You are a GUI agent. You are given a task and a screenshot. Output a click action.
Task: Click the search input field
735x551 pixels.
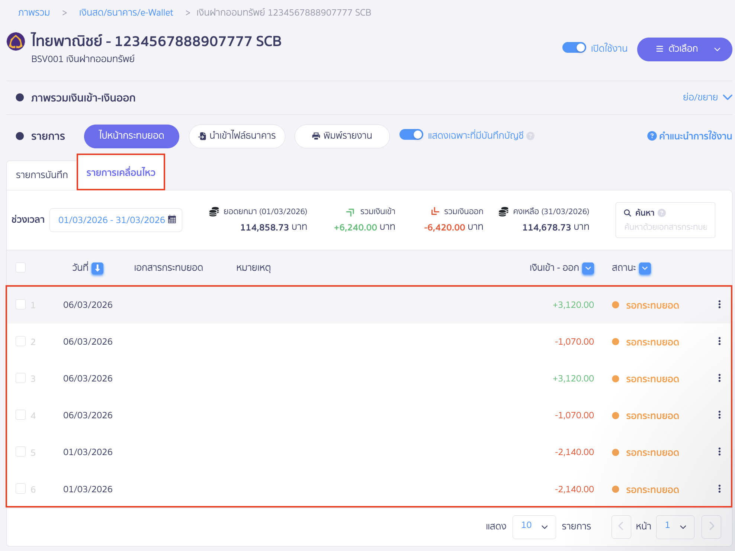[665, 227]
